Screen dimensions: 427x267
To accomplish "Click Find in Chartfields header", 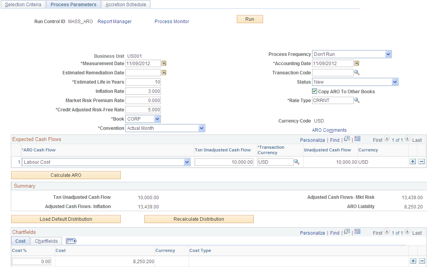I will pyautogui.click(x=335, y=233).
